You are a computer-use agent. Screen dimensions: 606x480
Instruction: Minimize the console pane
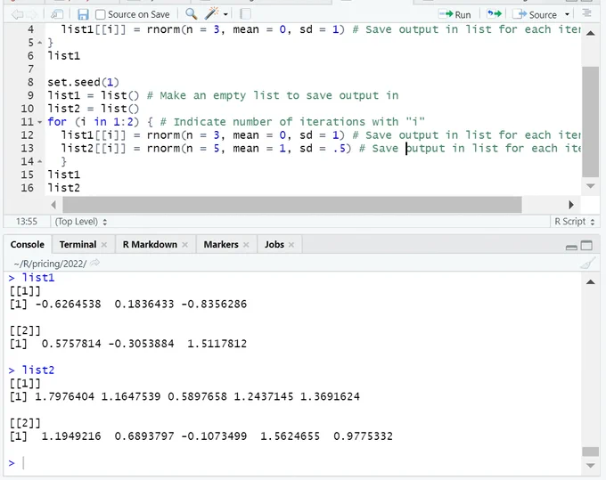571,247
